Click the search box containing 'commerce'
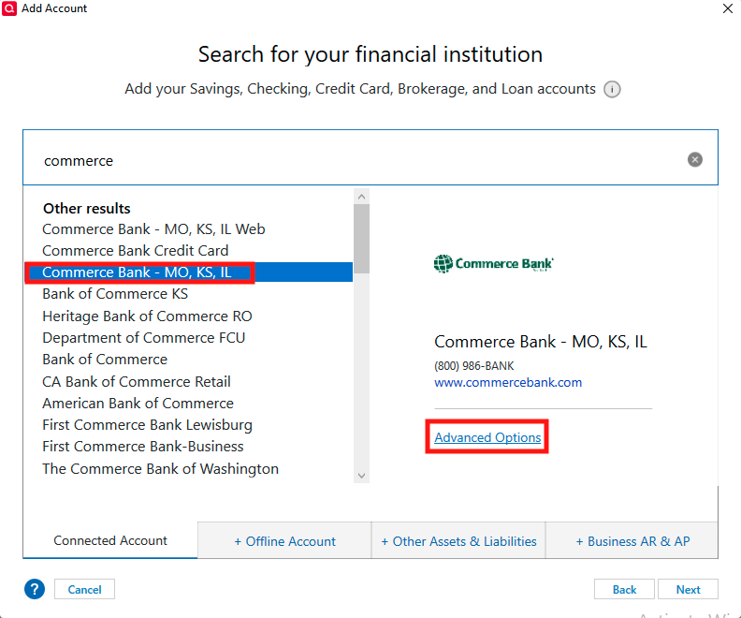Screen dimensions: 741x618 [370, 157]
